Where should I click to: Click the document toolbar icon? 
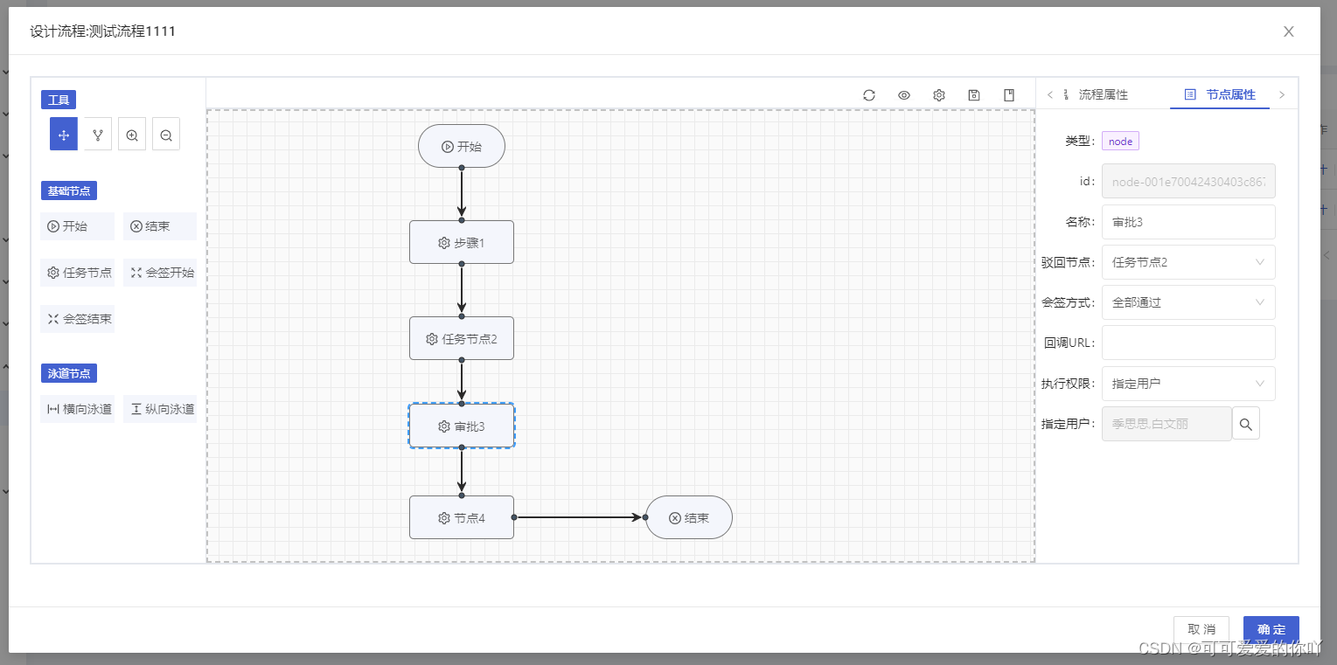tap(1009, 95)
